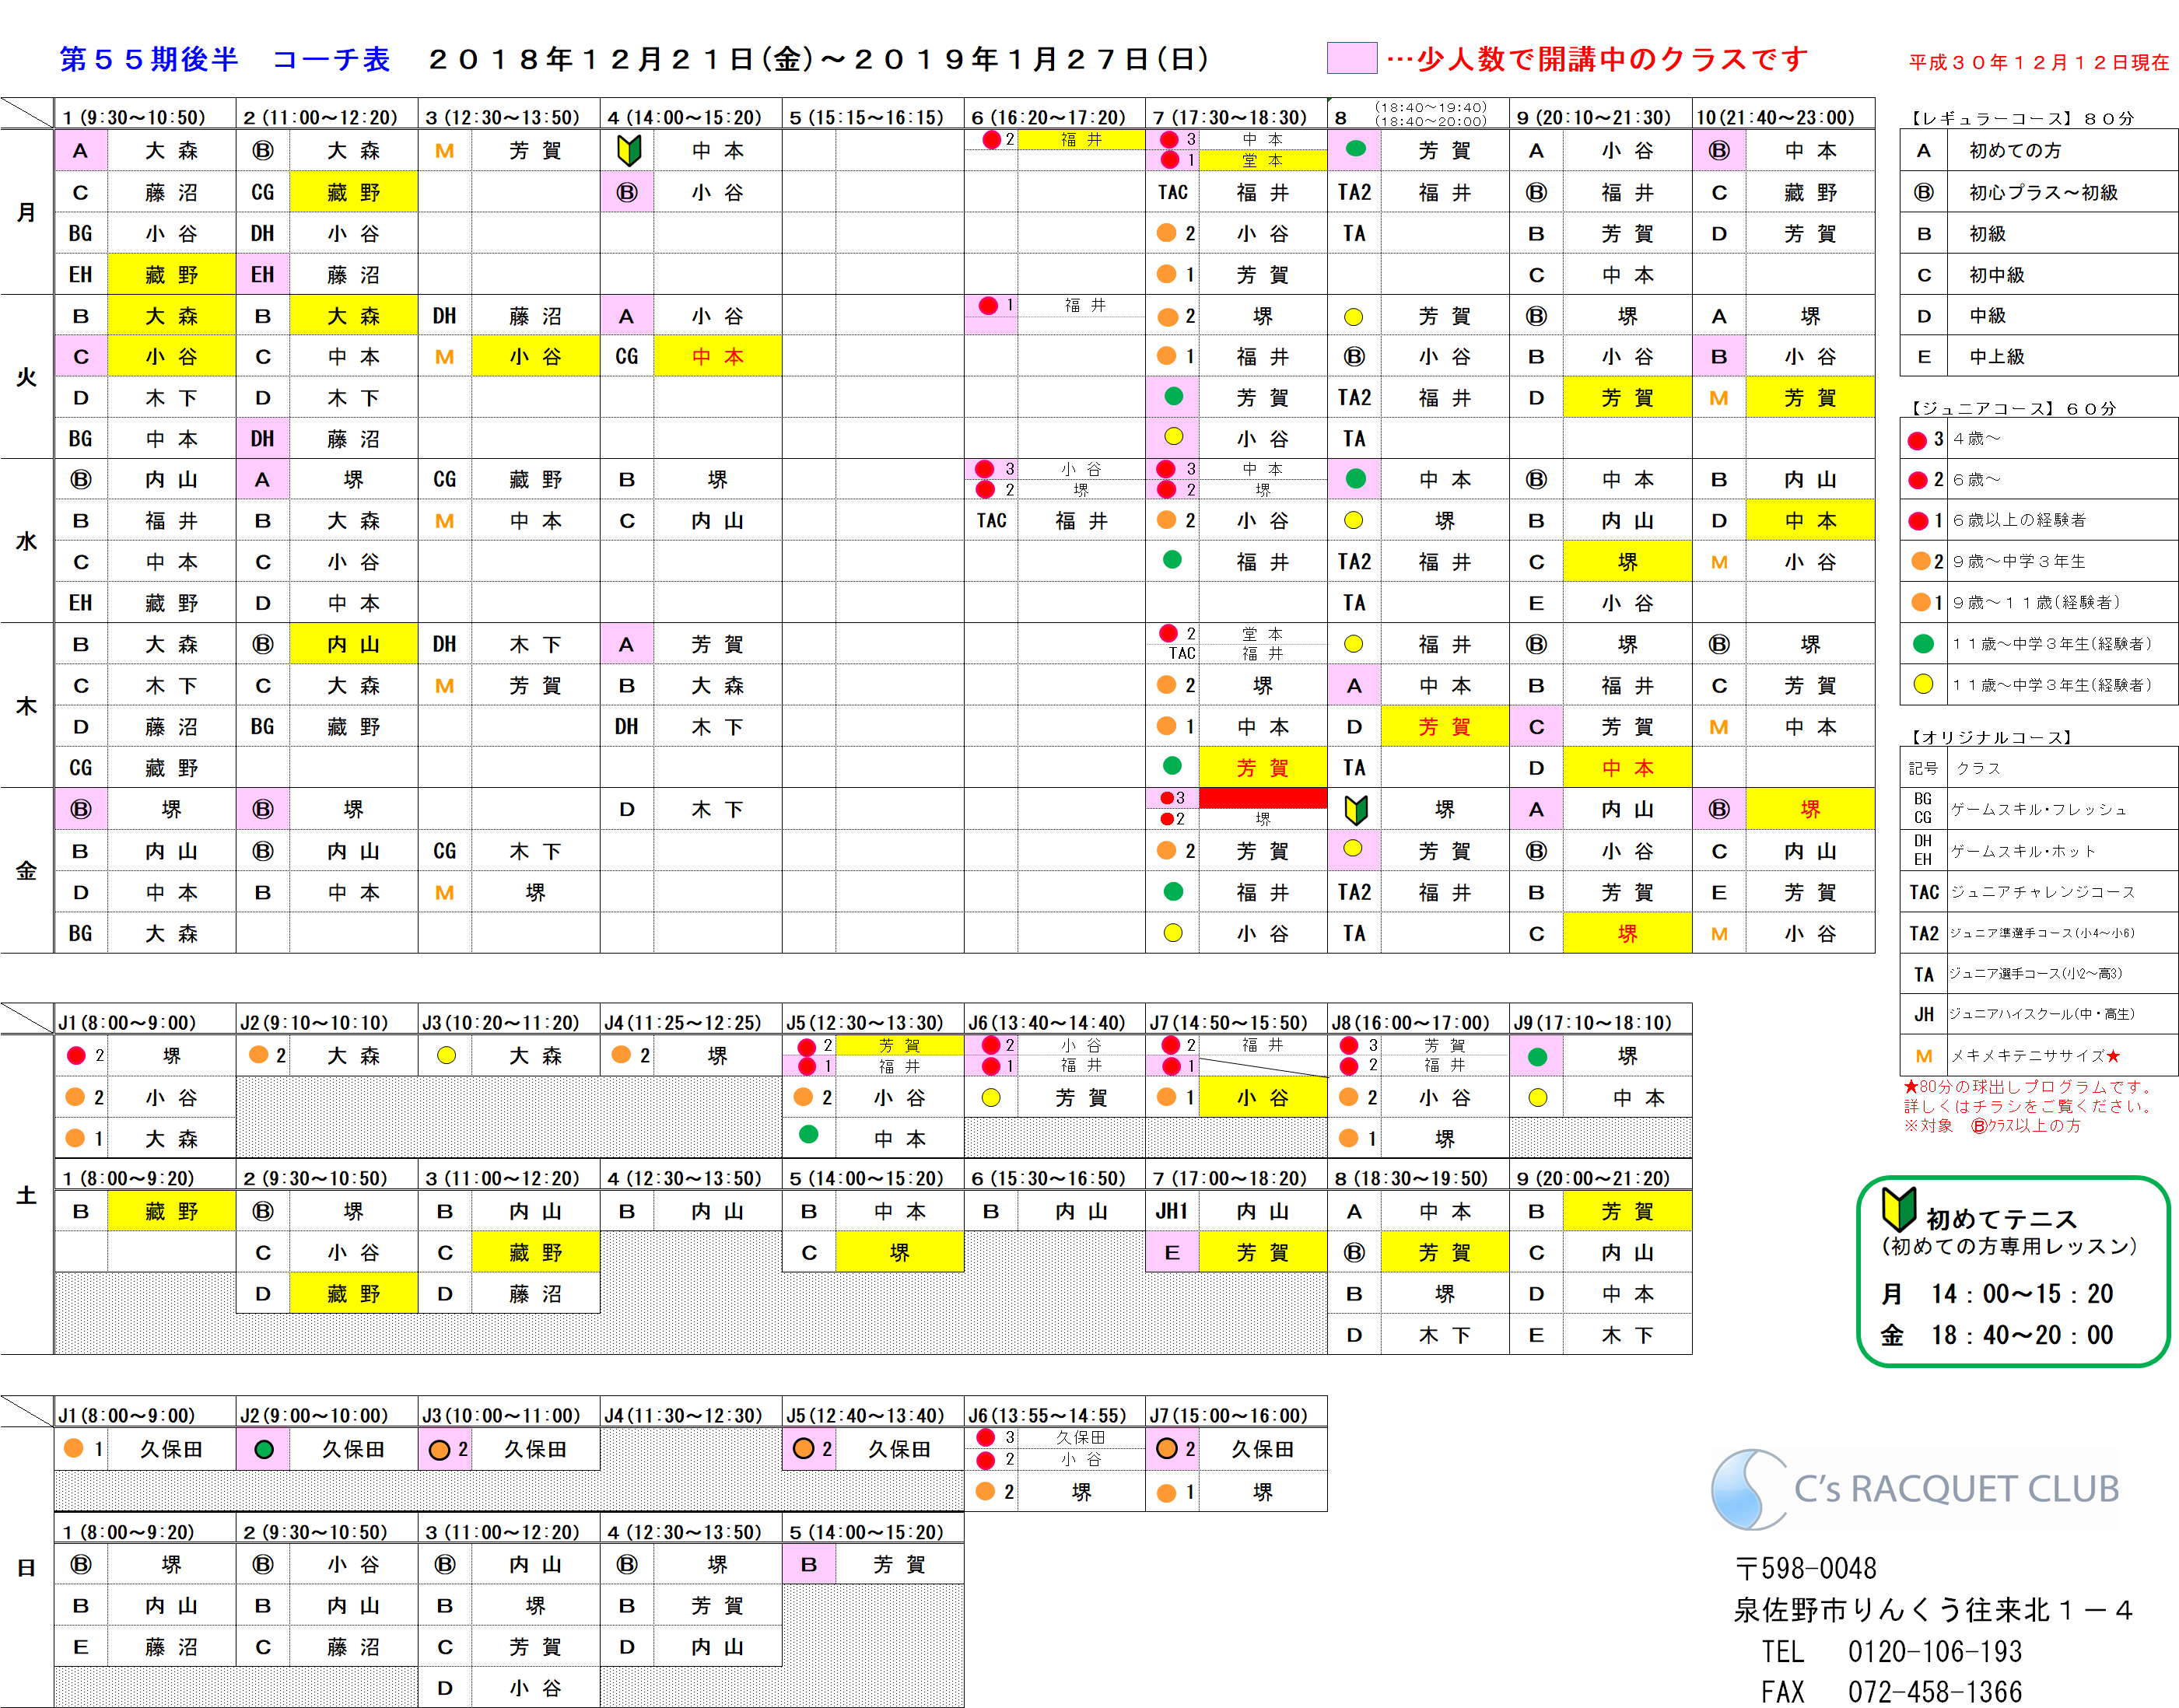
Task: Click the TEL number 0120-106-193
Action: 1934,1651
